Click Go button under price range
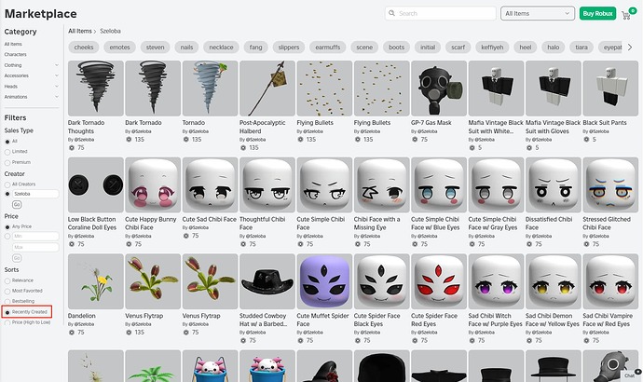 [17, 258]
